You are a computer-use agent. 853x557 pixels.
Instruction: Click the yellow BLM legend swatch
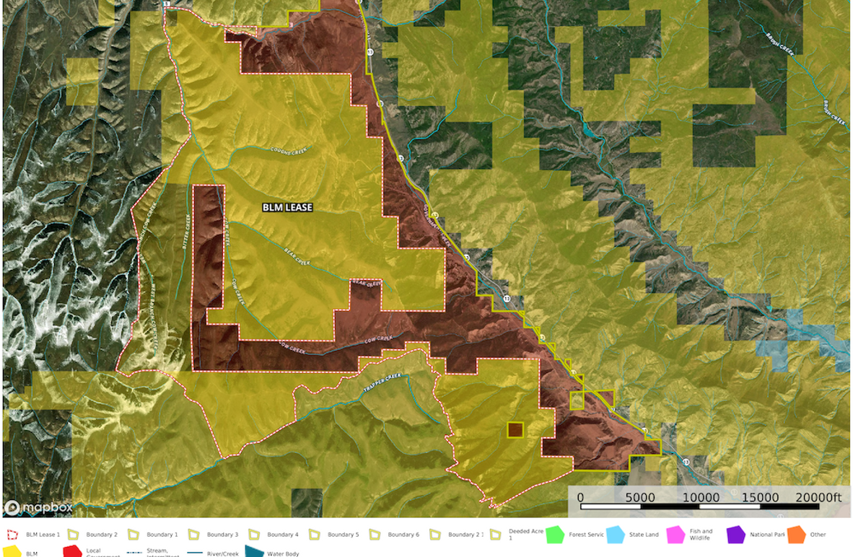pos(12,552)
